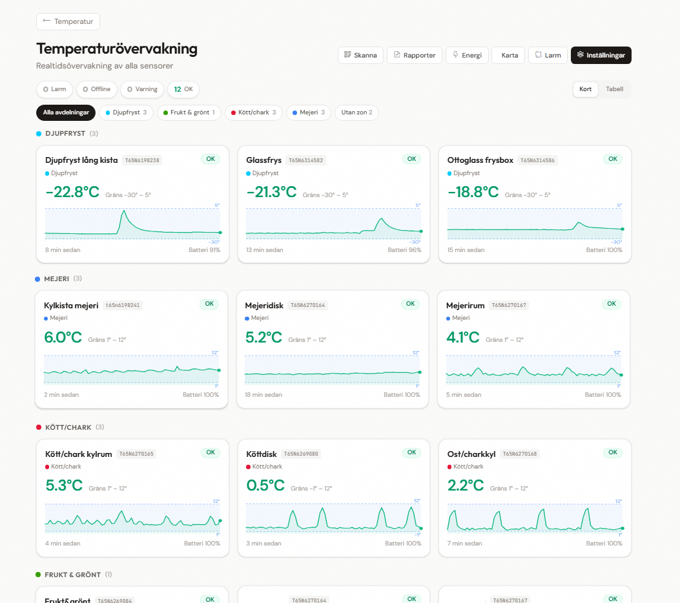Click the Larm bell icon

click(x=538, y=55)
